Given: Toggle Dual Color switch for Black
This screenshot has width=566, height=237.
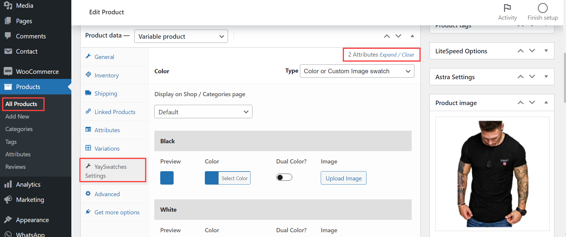Looking at the screenshot, I should point(284,177).
